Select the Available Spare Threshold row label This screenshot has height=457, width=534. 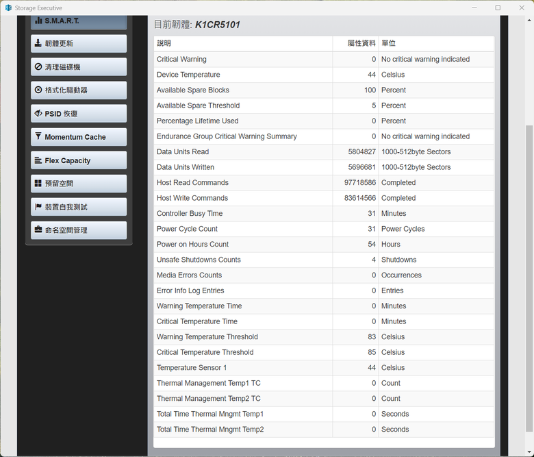pos(199,106)
